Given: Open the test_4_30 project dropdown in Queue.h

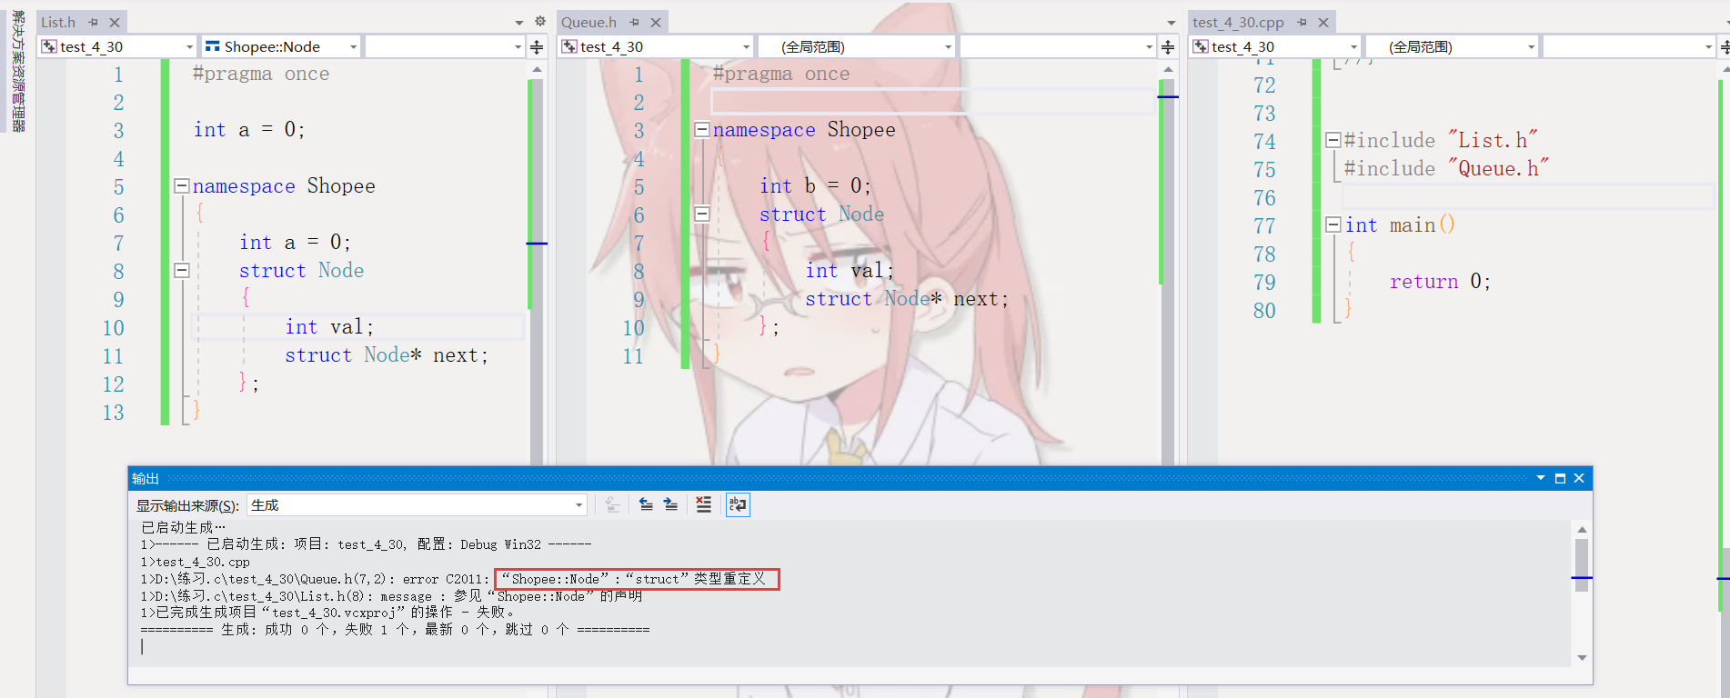Looking at the screenshot, I should [x=656, y=46].
